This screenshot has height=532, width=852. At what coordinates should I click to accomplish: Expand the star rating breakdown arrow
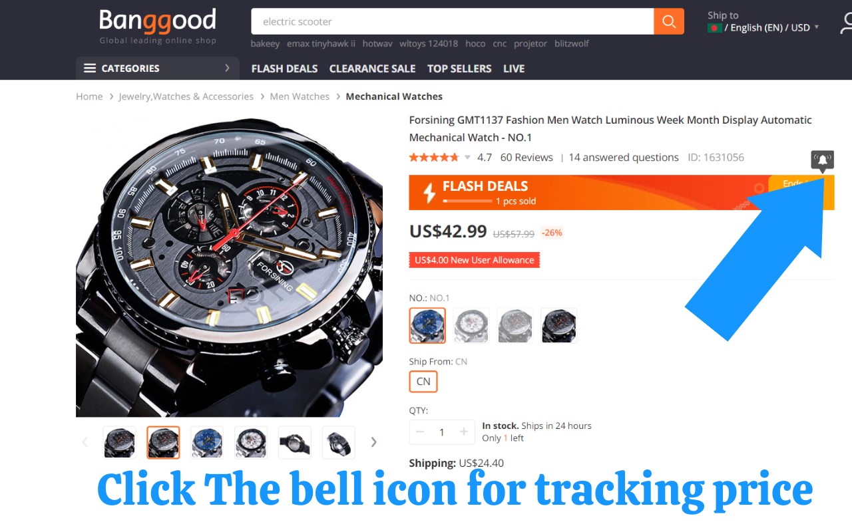(467, 158)
